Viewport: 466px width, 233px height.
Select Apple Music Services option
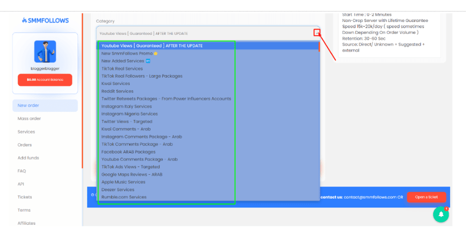click(208, 182)
